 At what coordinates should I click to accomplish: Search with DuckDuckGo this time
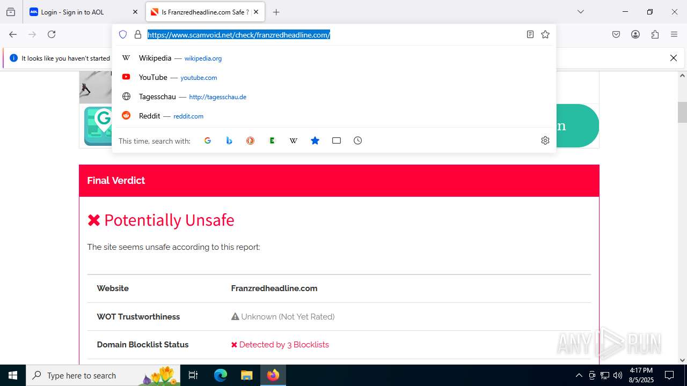pos(251,140)
